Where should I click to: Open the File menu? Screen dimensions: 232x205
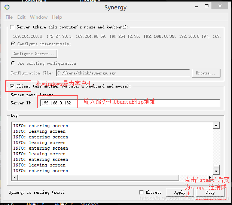pyautogui.click(x=9, y=17)
